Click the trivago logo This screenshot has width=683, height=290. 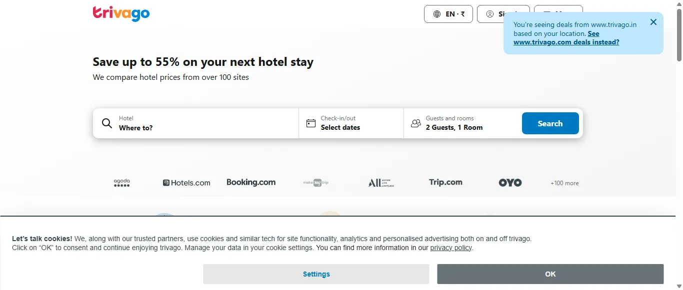[x=121, y=13]
